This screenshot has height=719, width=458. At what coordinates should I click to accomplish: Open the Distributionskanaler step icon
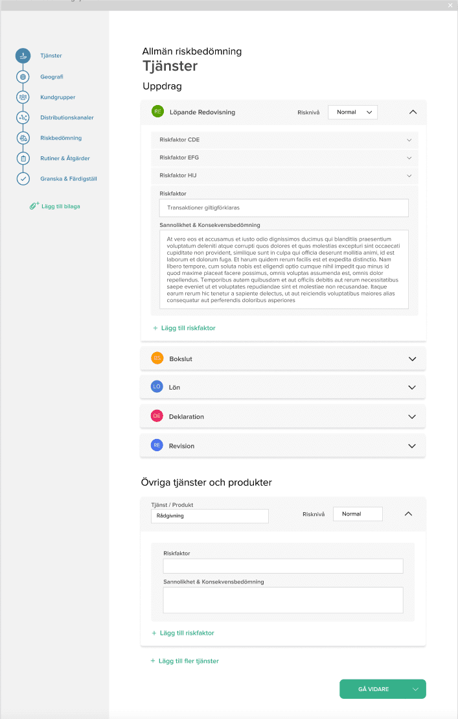pos(23,117)
